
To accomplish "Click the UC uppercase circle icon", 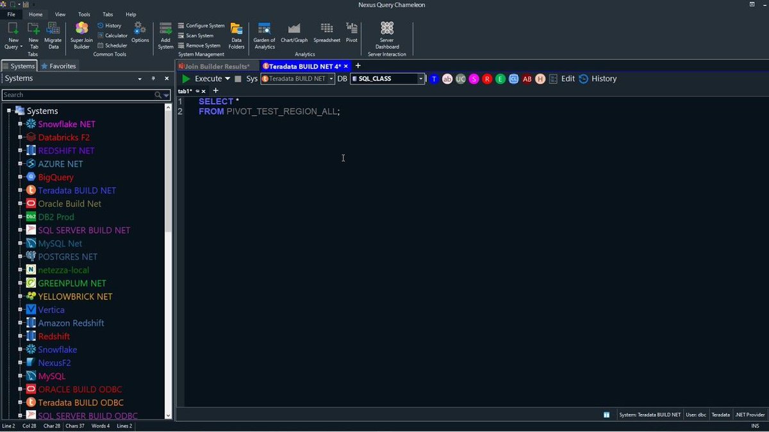I will click(x=461, y=79).
